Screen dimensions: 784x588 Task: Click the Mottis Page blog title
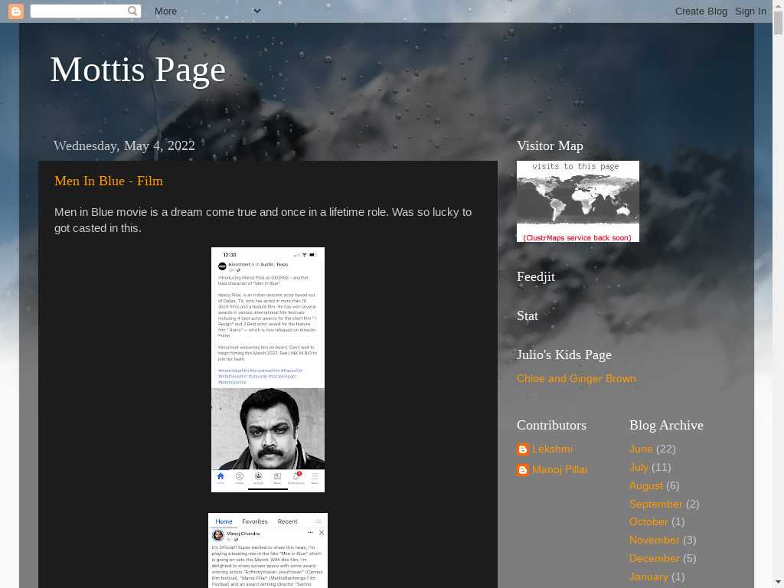click(138, 70)
